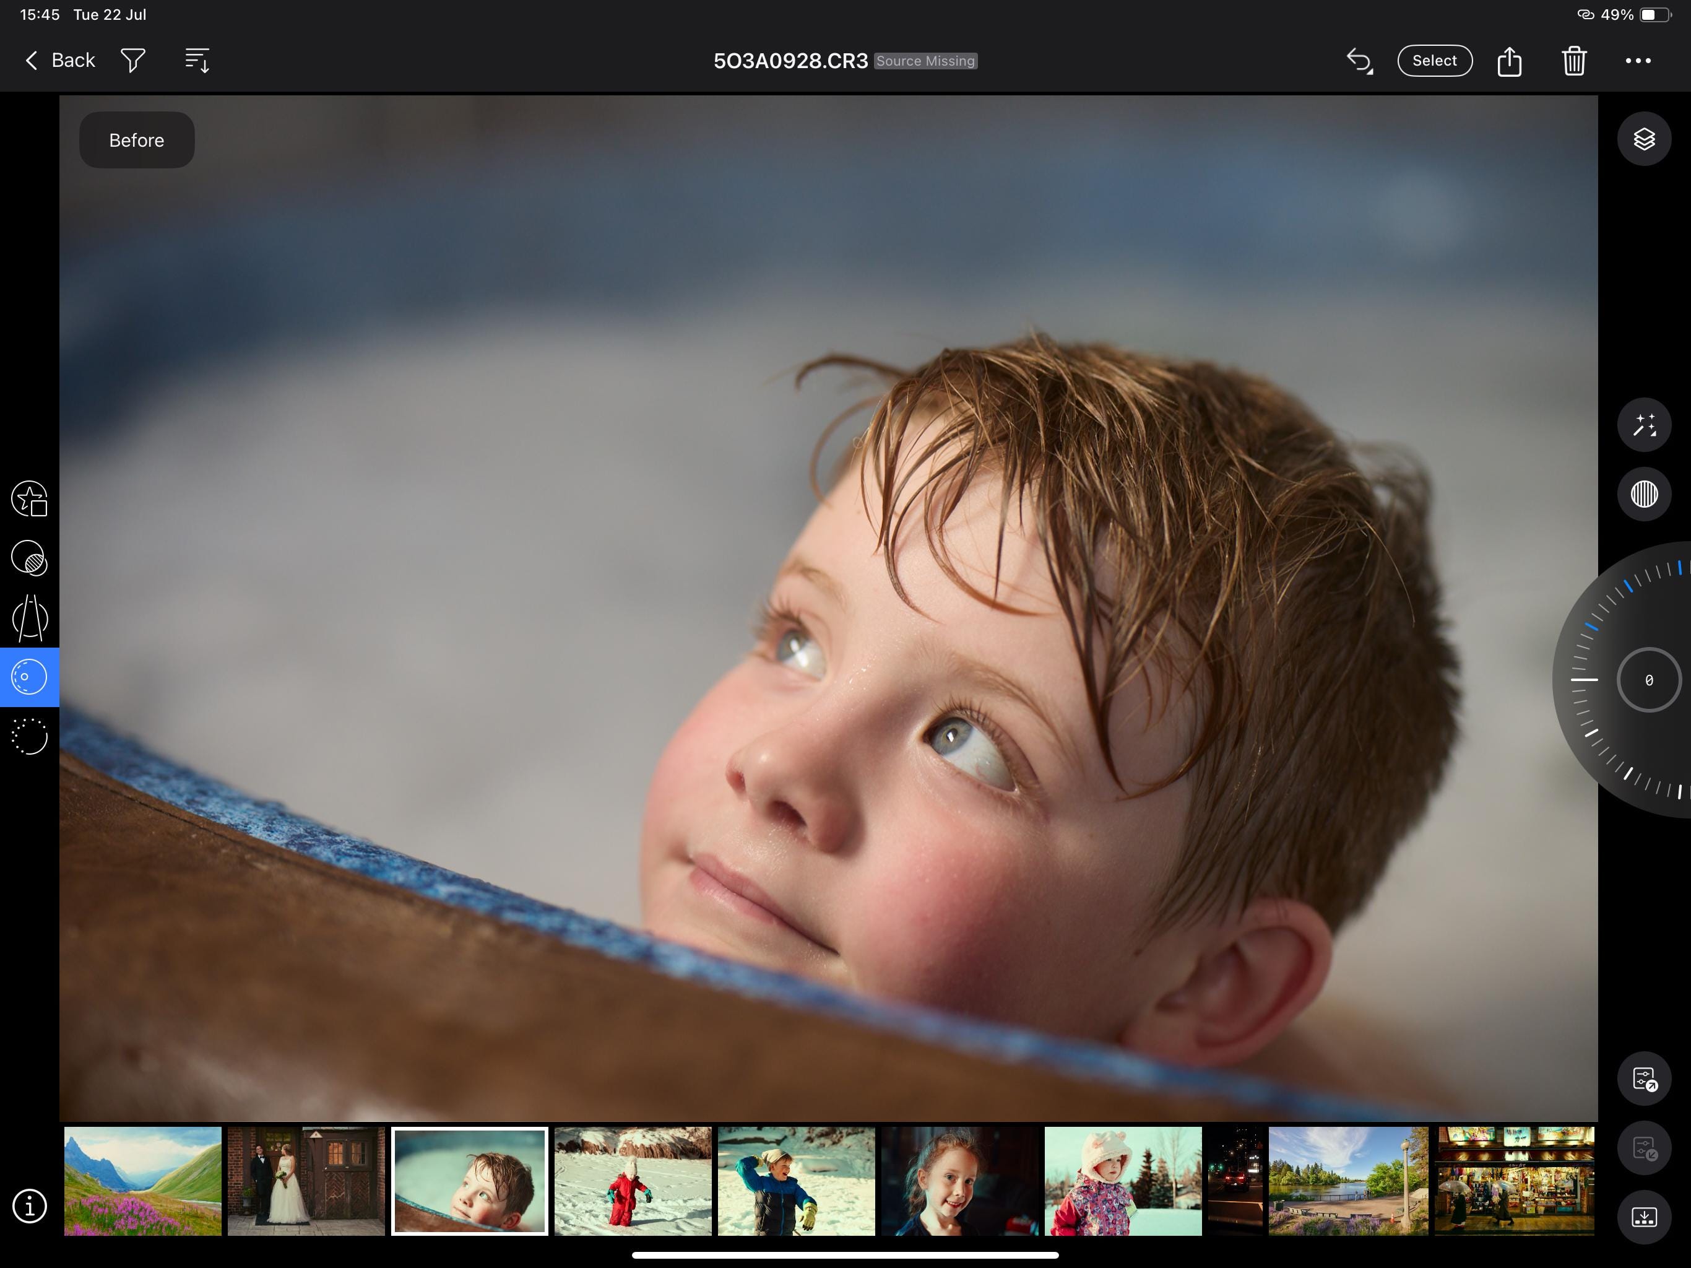Tap the 15:45 clock in status bar
This screenshot has width=1691, height=1268.
pos(40,14)
